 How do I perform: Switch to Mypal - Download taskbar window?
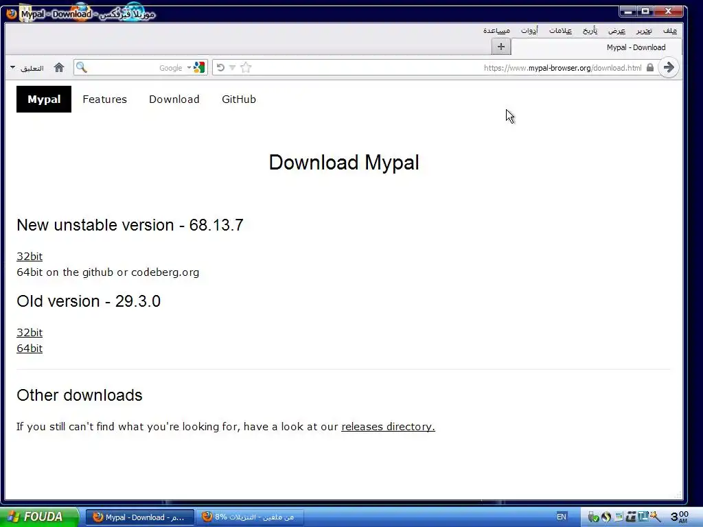139,517
